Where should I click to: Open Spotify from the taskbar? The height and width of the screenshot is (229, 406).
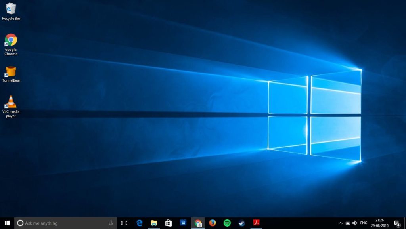(x=227, y=223)
